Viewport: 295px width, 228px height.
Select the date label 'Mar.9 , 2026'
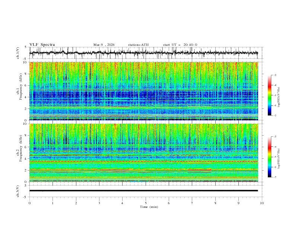104,45
